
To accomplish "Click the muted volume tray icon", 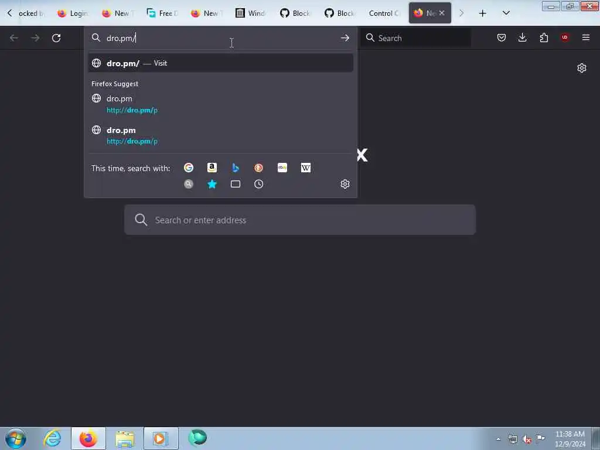I will [x=527, y=439].
